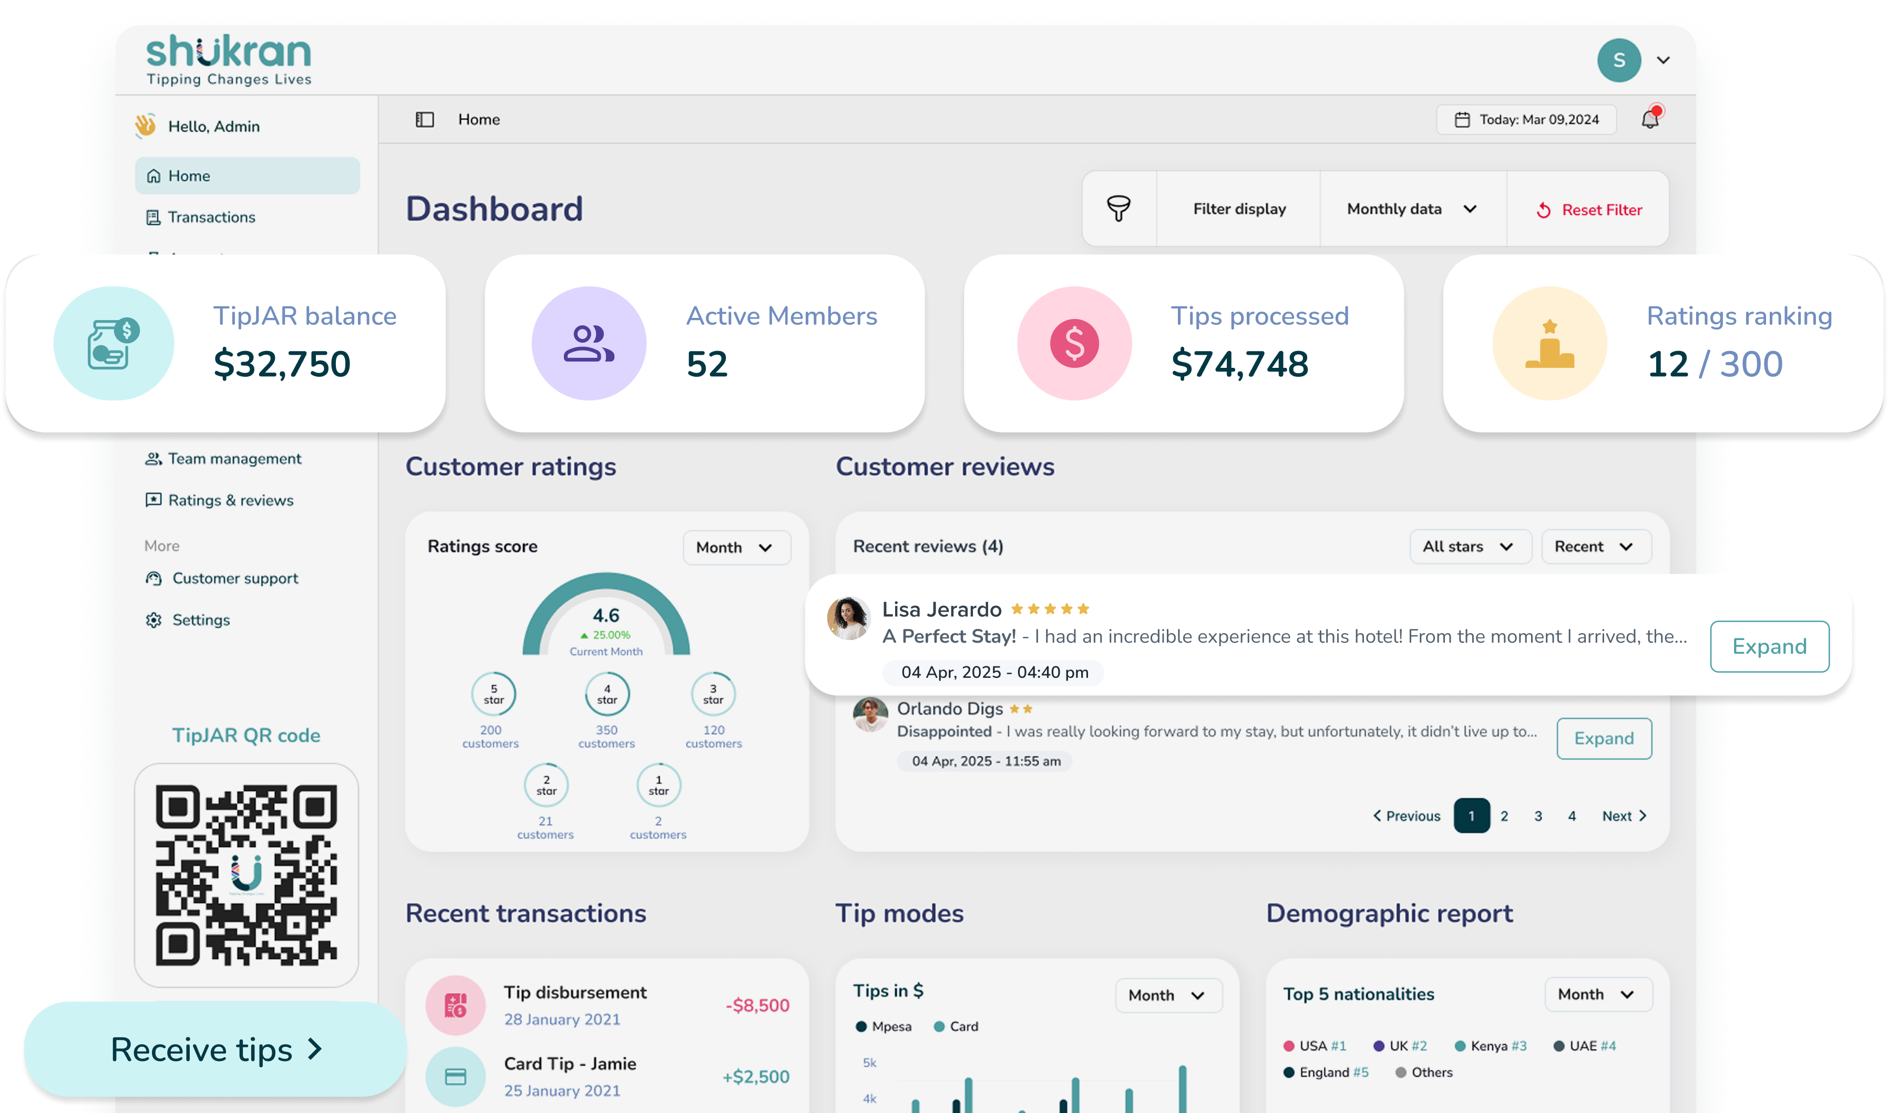This screenshot has width=1888, height=1113.
Task: Expand Lisa Jerardo's review
Action: click(1770, 646)
